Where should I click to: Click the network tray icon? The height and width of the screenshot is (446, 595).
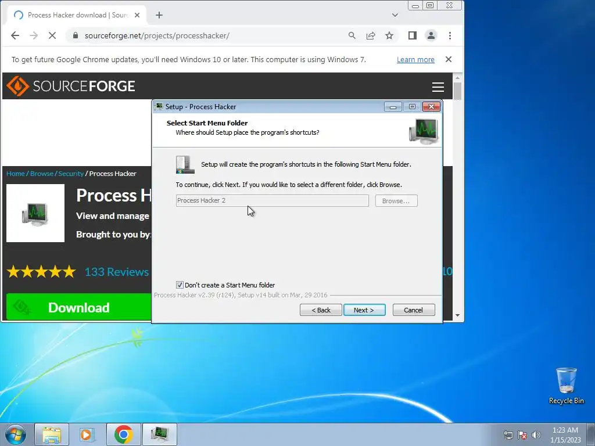508,435
